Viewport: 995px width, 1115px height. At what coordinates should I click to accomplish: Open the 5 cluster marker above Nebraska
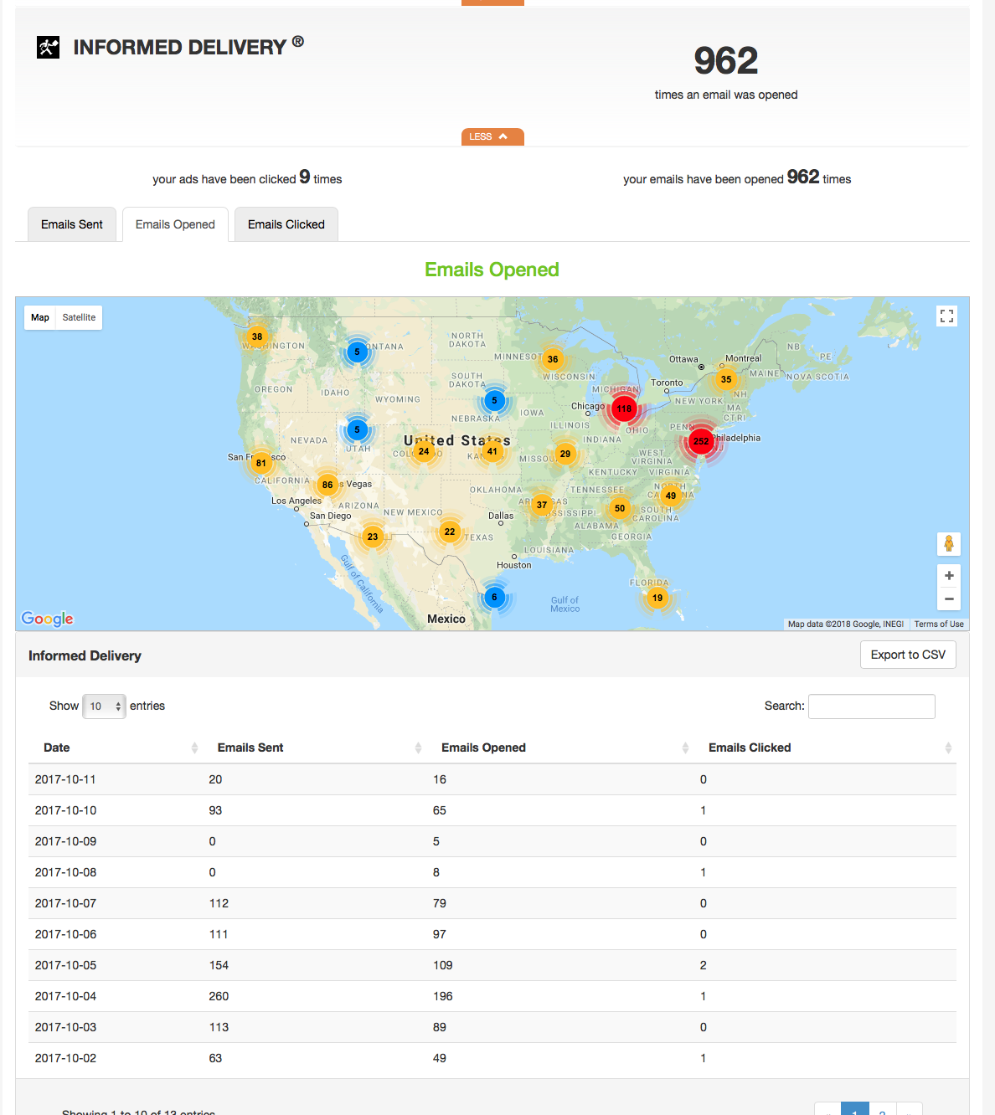pos(494,400)
